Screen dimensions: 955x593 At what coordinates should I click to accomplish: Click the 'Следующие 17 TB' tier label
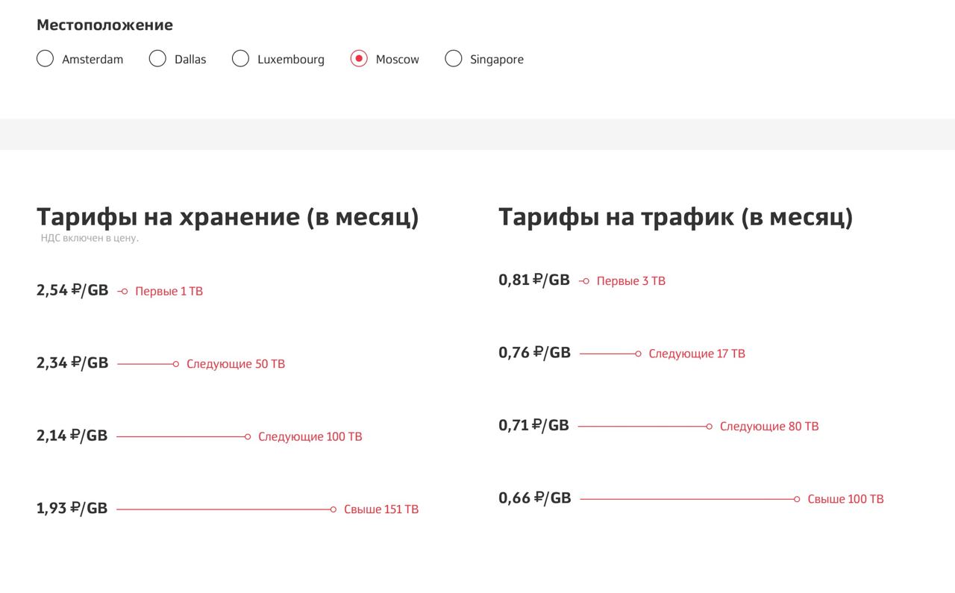[697, 354]
